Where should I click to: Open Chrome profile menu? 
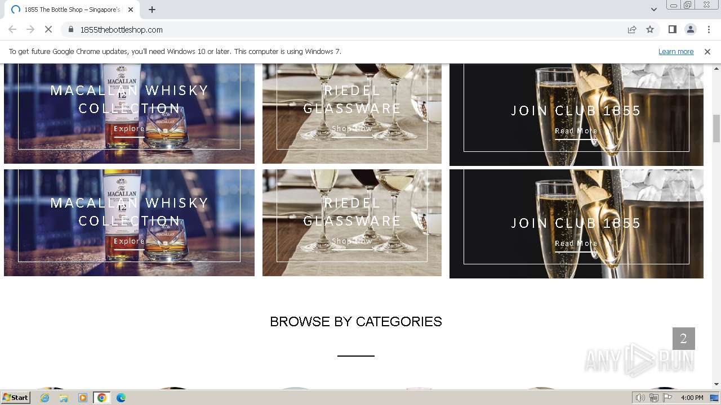[x=690, y=29]
